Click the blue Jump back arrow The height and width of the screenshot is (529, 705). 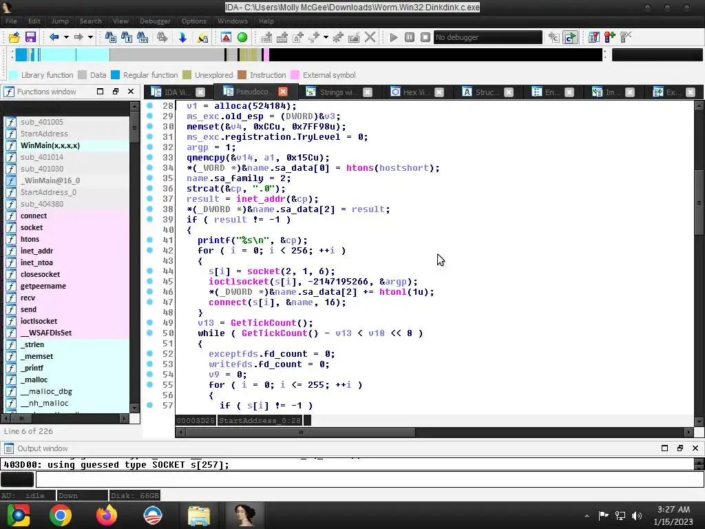coord(54,37)
